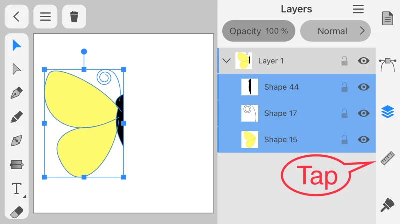Open the Layers panel hamburger menu
Viewport: 400px width, 224px height.
(358, 9)
